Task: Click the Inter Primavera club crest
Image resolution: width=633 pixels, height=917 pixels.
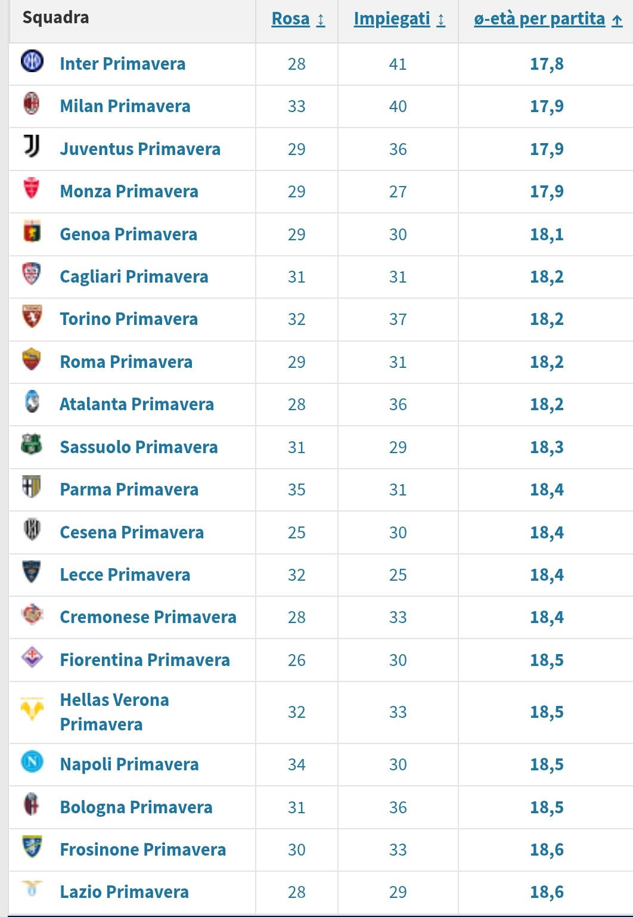Action: pyautogui.click(x=32, y=61)
